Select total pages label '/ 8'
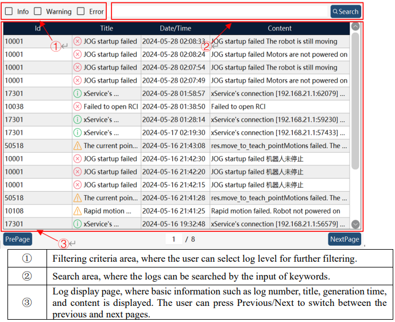 pos(190,239)
